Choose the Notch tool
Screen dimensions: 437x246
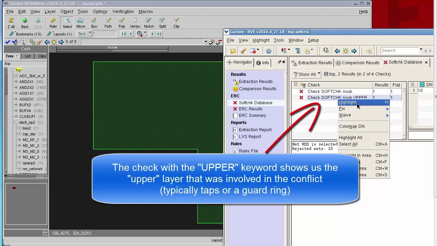tap(149, 23)
